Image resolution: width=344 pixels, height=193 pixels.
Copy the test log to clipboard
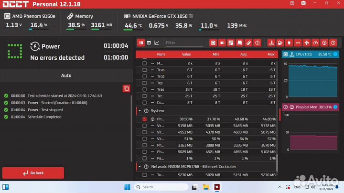pos(126,88)
